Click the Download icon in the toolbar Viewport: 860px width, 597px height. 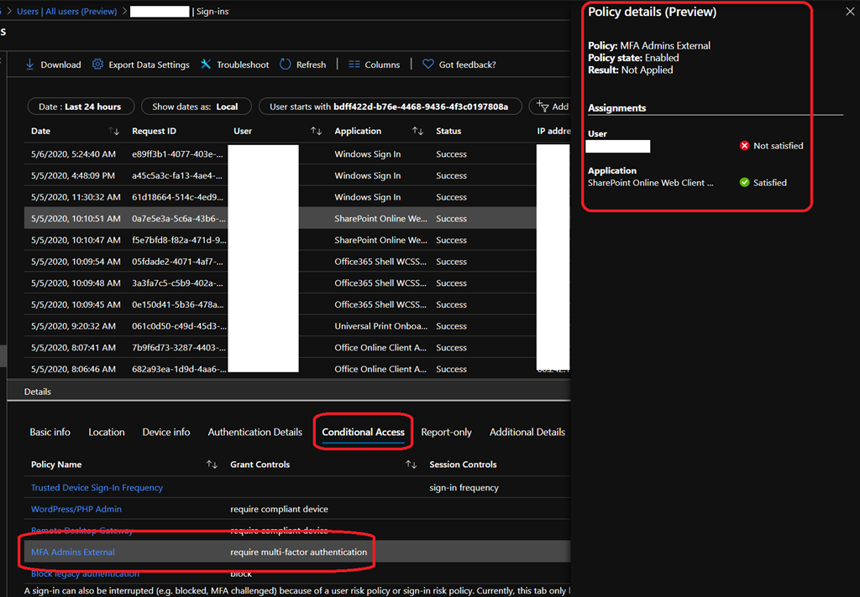point(30,65)
